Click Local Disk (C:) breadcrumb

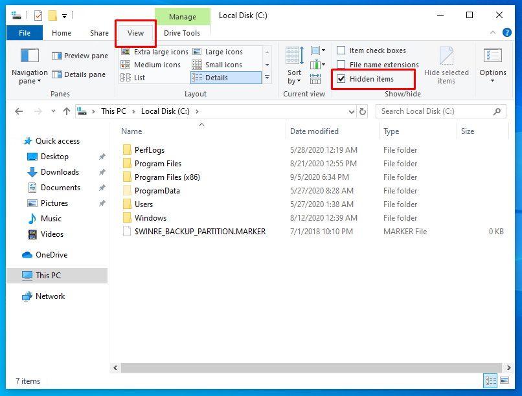tap(165, 111)
